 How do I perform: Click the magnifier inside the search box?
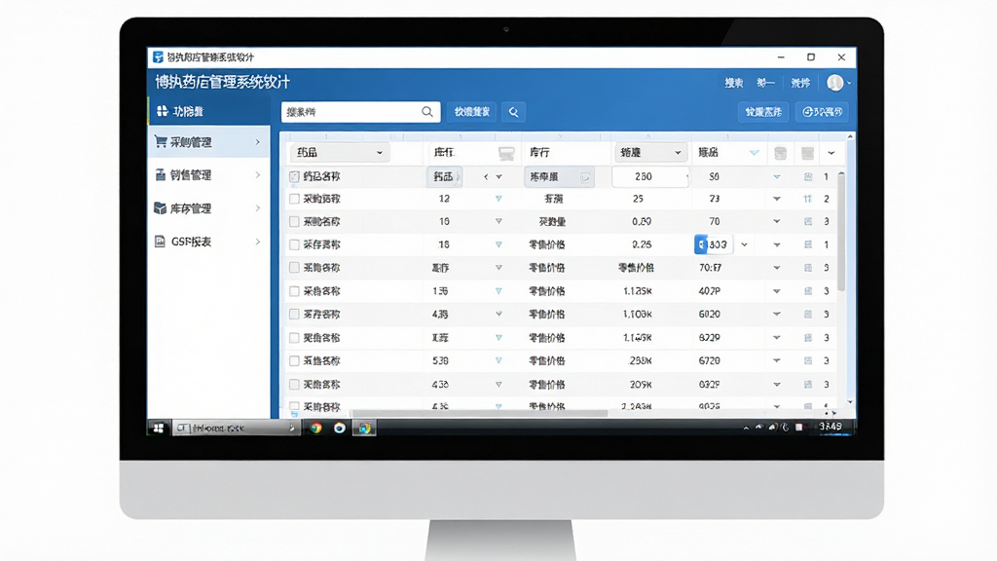(x=427, y=112)
